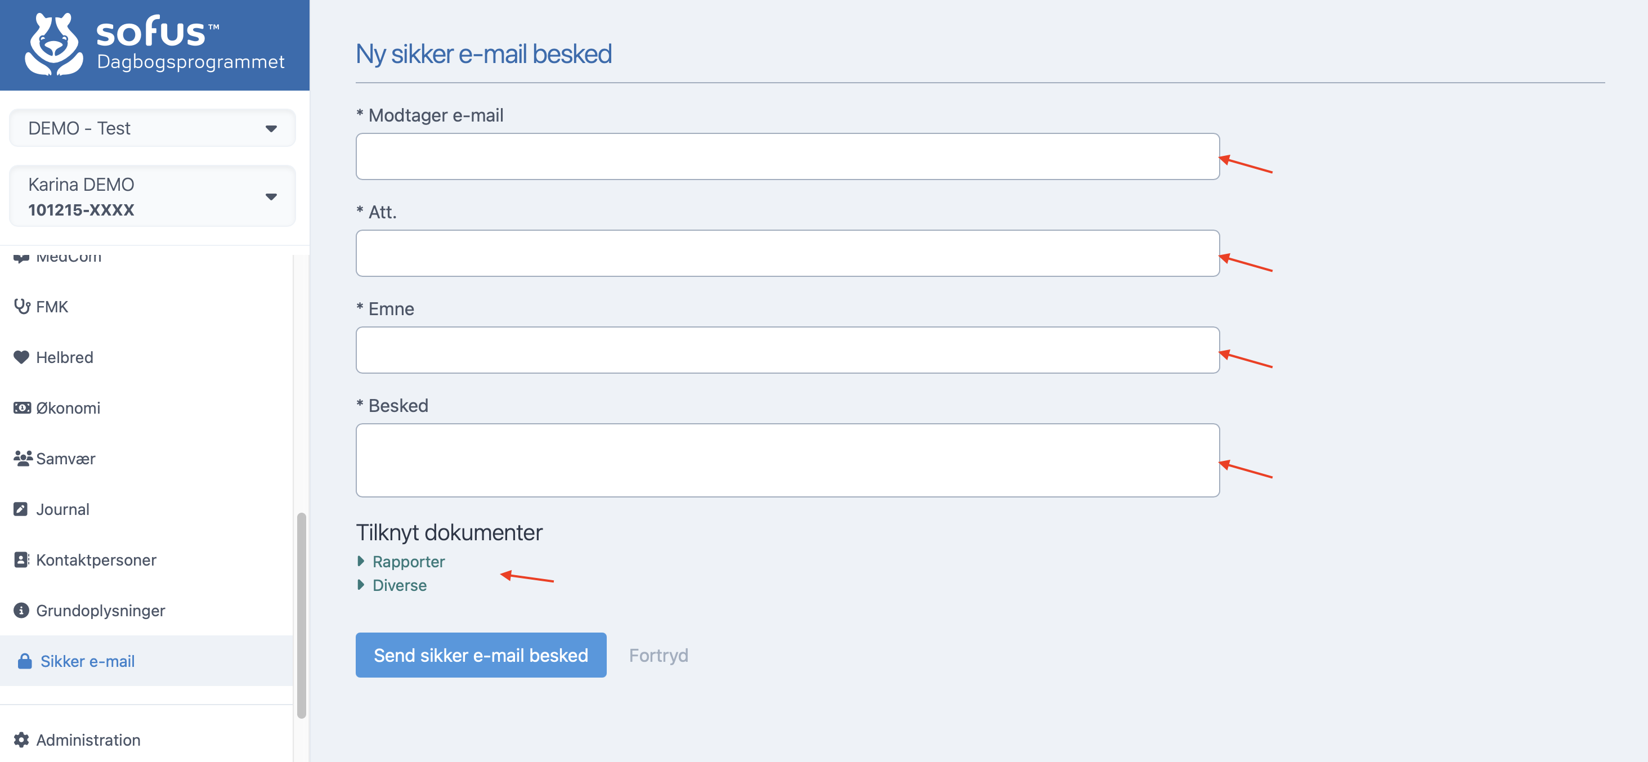The image size is (1648, 762).
Task: Focus the Modtager e-mail input field
Action: point(787,156)
